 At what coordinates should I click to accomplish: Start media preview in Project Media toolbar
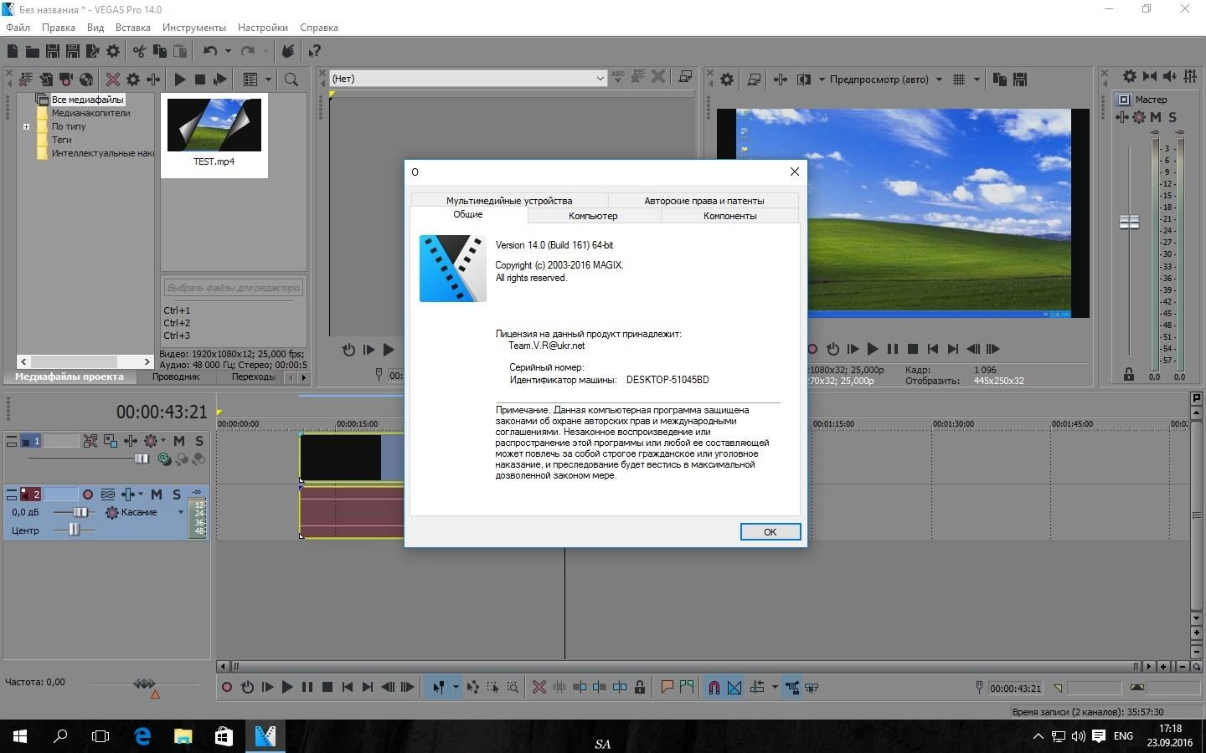pyautogui.click(x=180, y=79)
